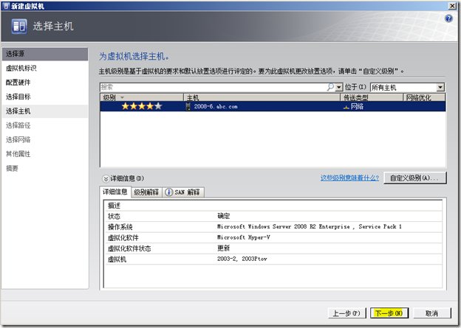This screenshot has width=461, height=328.
Task: Click the 描述 row label
Action: coord(114,206)
